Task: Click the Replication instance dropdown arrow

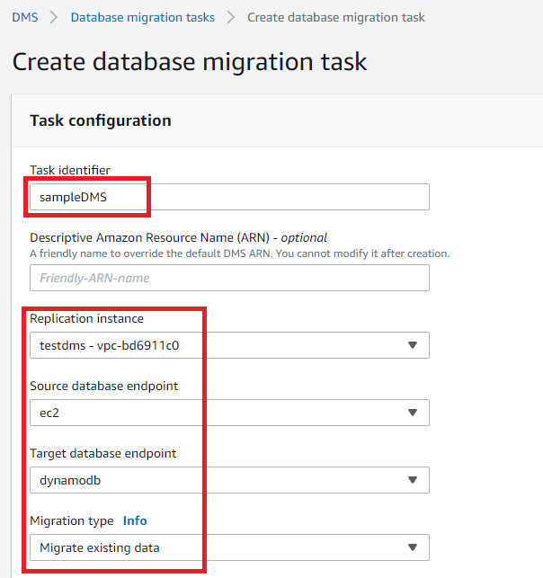Action: (x=413, y=345)
